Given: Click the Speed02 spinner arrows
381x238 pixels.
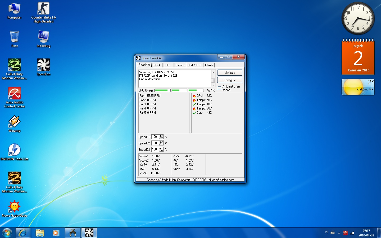Looking at the screenshot, I should 161,143.
